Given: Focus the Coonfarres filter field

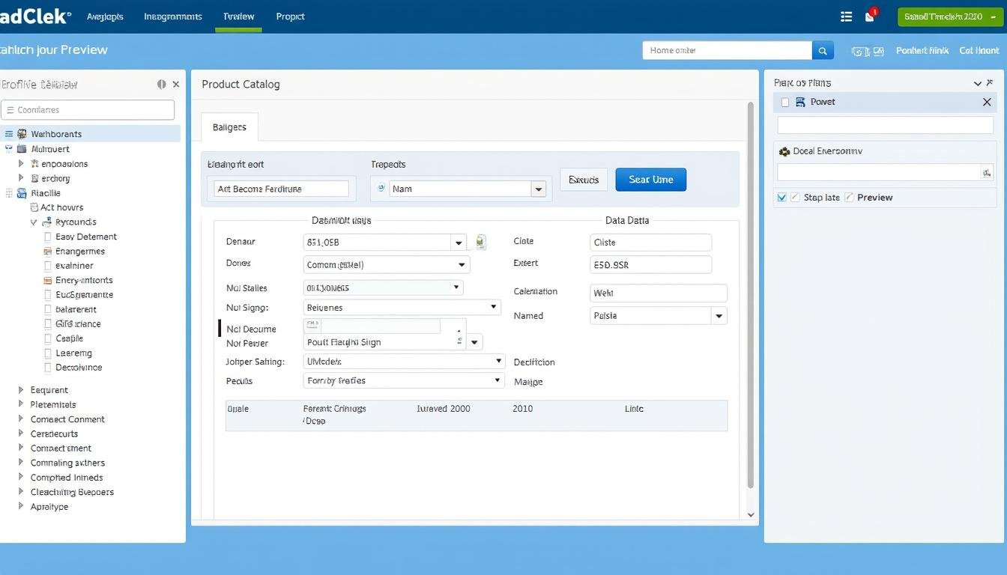Looking at the screenshot, I should click(x=88, y=110).
